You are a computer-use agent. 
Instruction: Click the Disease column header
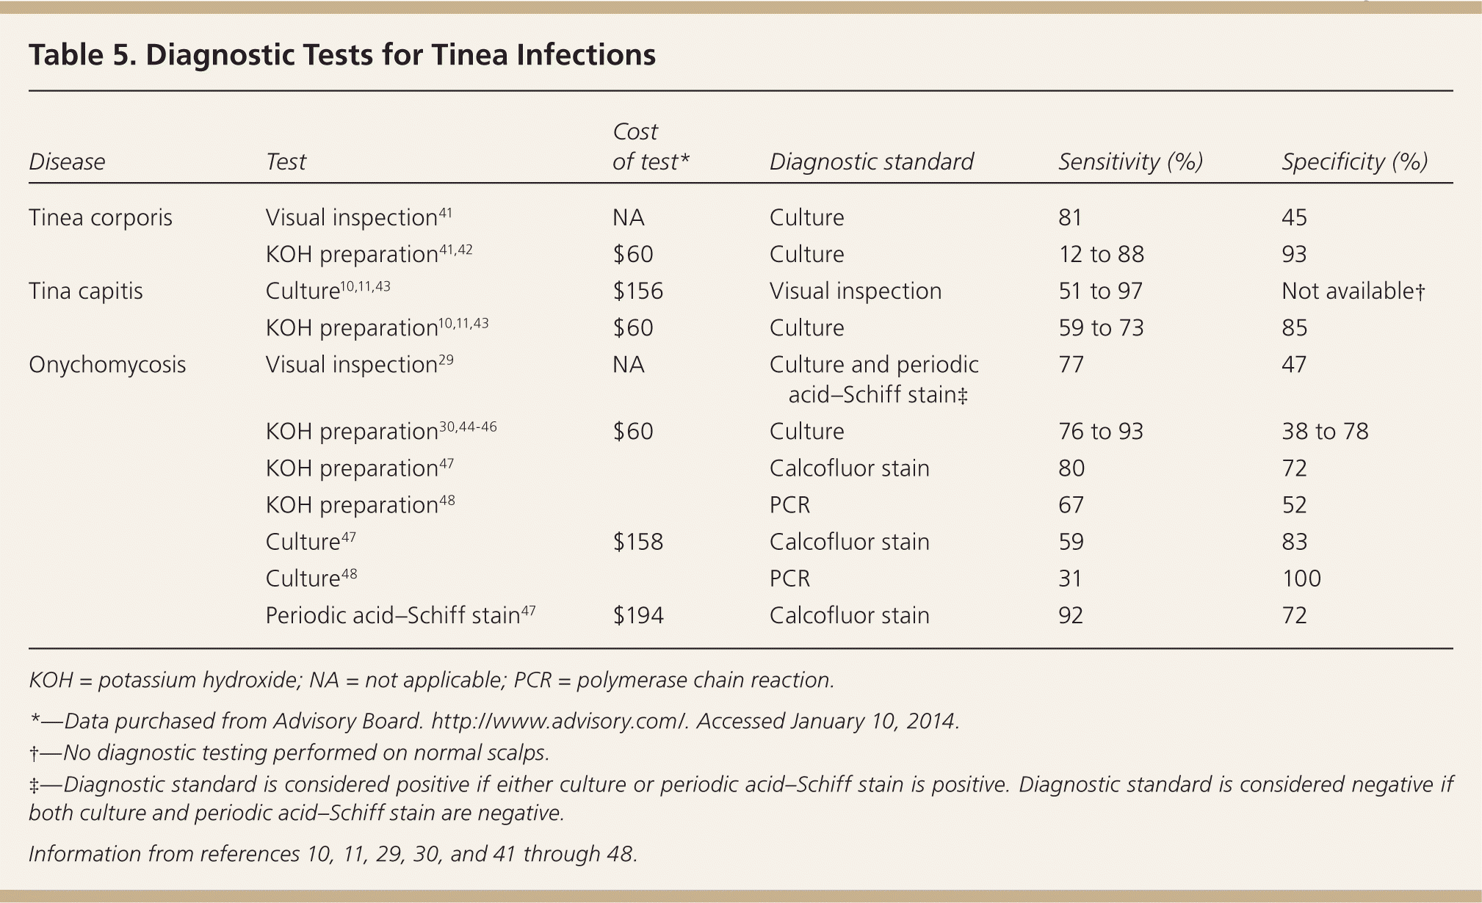tap(67, 162)
